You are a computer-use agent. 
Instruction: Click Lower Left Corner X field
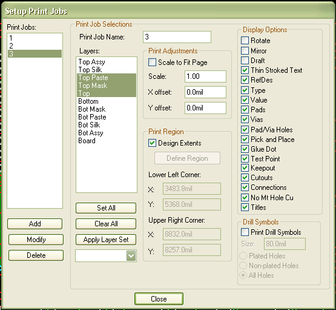click(192, 189)
